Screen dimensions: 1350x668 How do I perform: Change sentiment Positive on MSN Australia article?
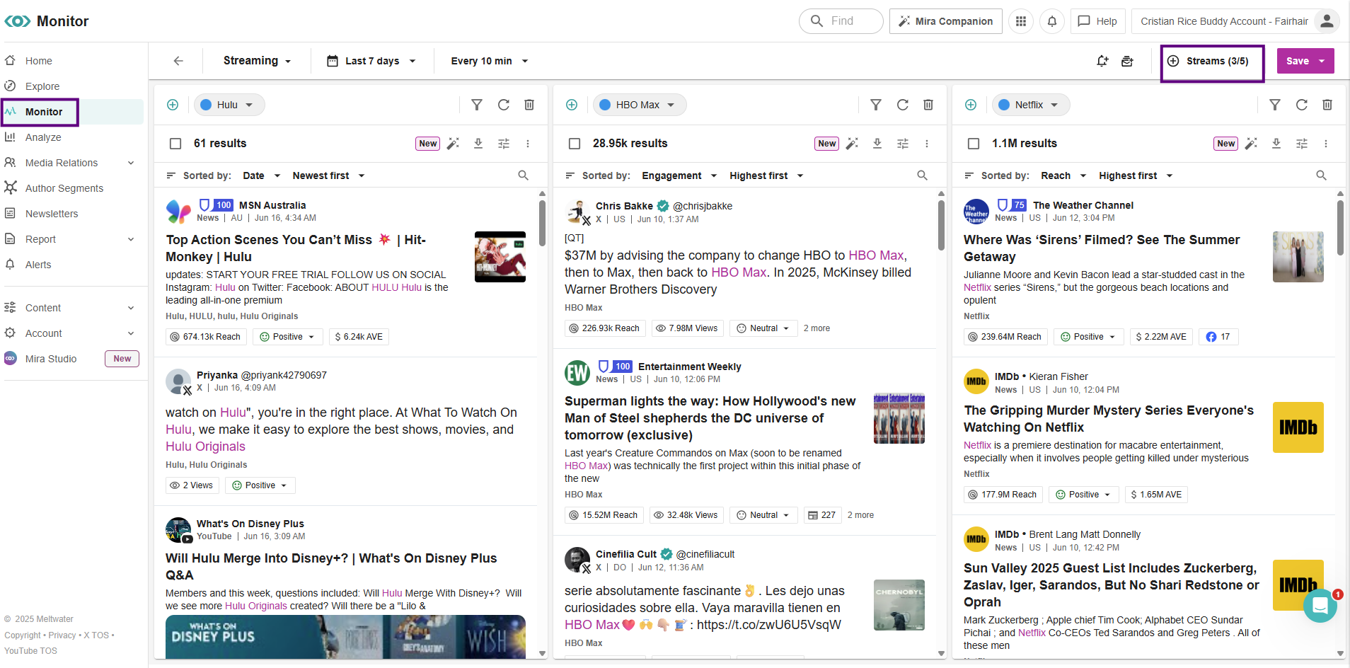[287, 337]
